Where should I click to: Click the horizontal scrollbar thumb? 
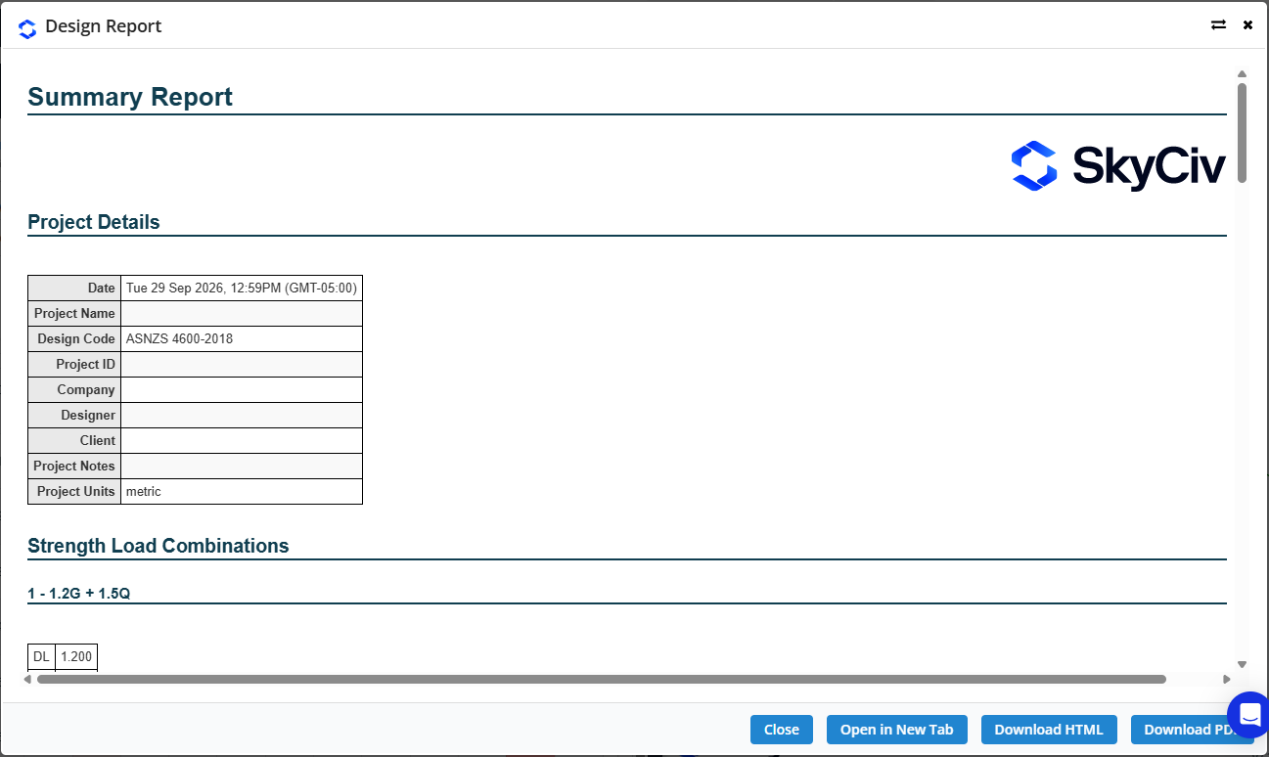click(601, 679)
